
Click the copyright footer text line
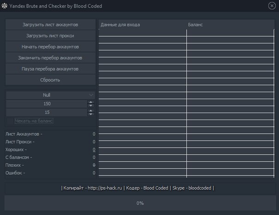click(x=138, y=188)
